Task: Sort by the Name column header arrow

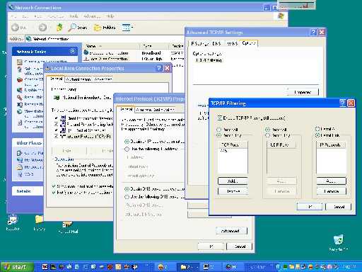Action: pos(100,46)
